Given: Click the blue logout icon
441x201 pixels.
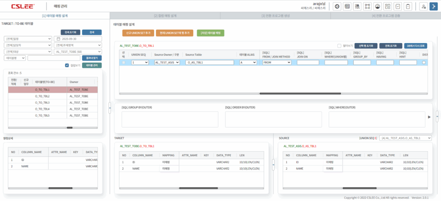Looking at the screenshot, I should 433,6.
